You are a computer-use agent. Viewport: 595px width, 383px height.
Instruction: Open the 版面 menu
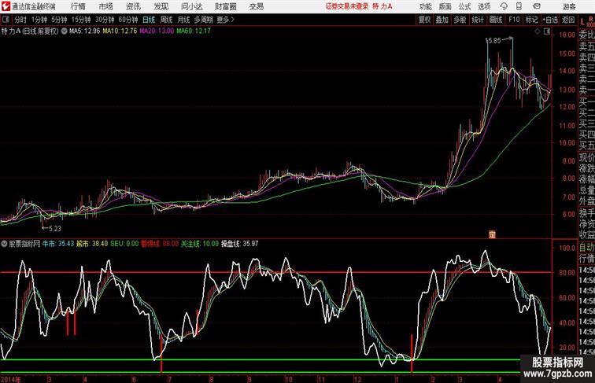click(x=445, y=6)
